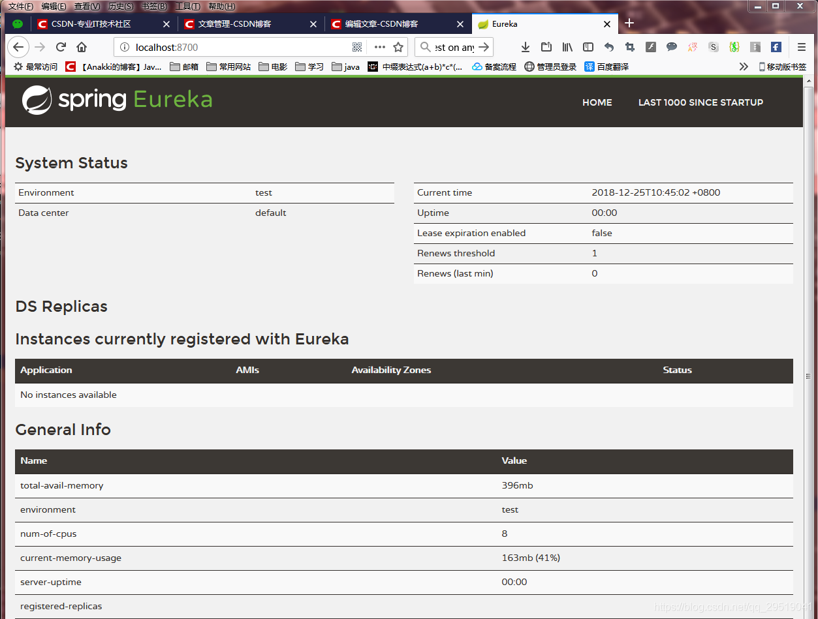Submit search with the go arrow
Image resolution: width=818 pixels, height=619 pixels.
pos(484,47)
